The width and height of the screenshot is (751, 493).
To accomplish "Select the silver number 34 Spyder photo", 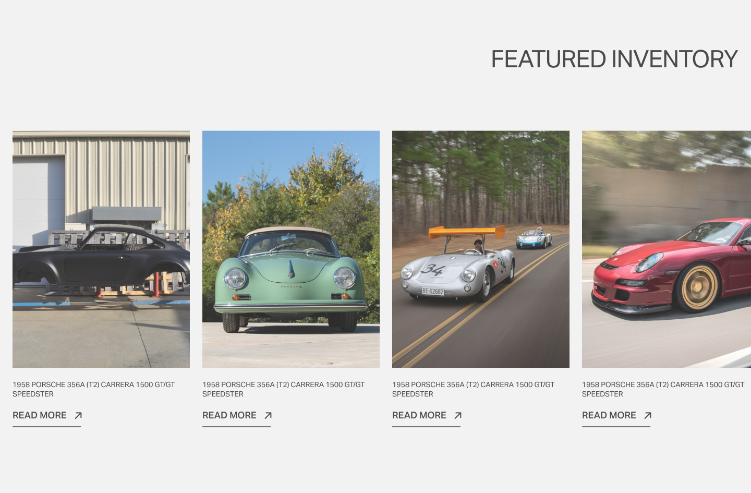I will [481, 249].
